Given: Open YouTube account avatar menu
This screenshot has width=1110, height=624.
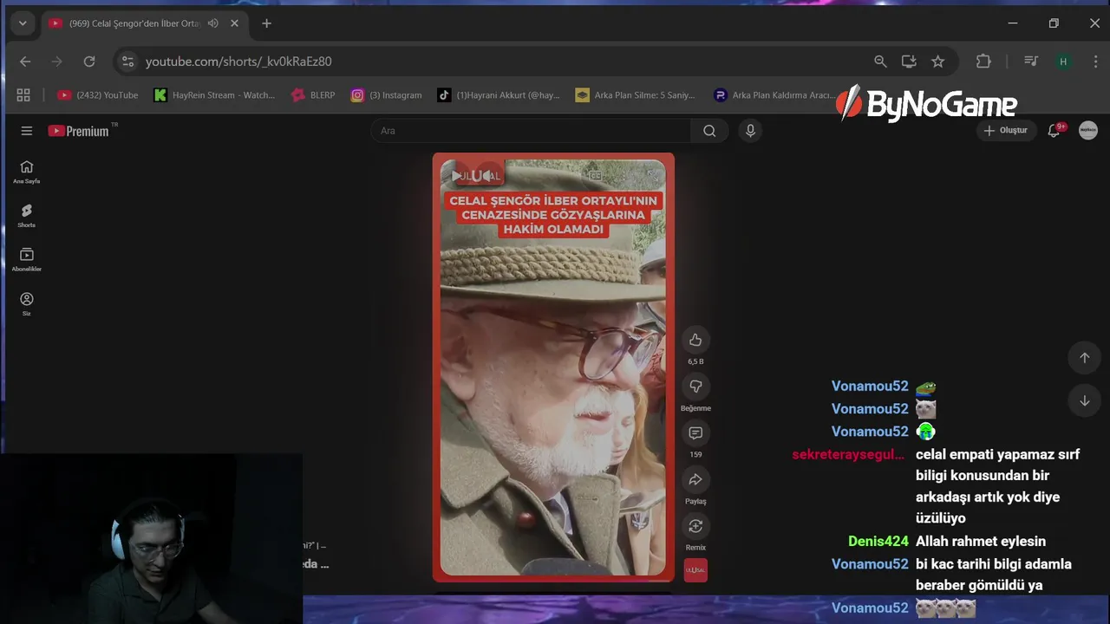Looking at the screenshot, I should (x=1088, y=131).
